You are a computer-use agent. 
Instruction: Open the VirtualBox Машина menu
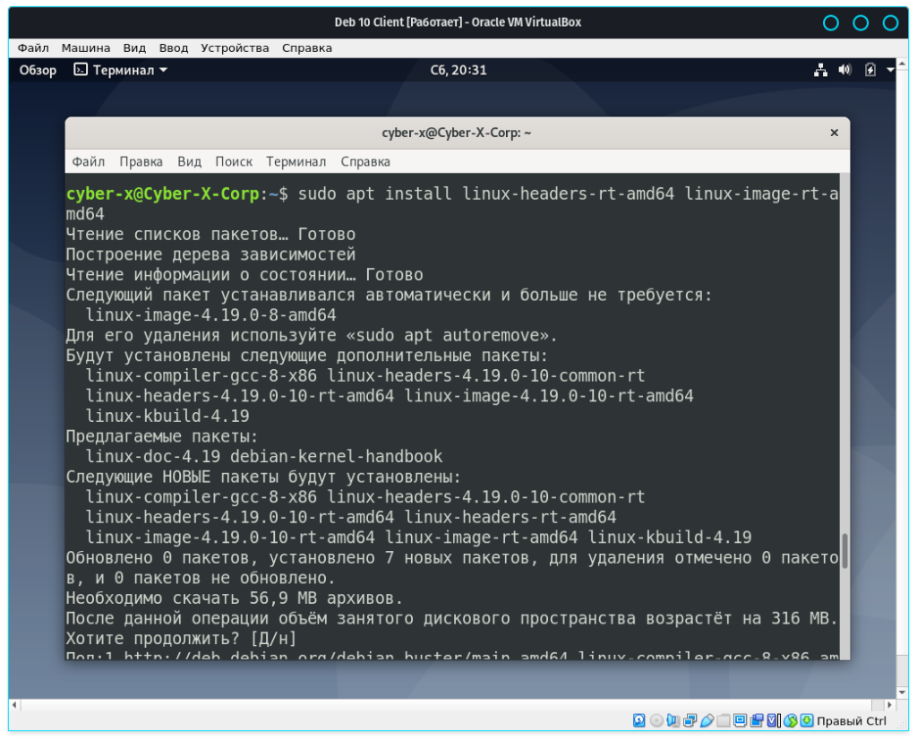click(x=86, y=47)
